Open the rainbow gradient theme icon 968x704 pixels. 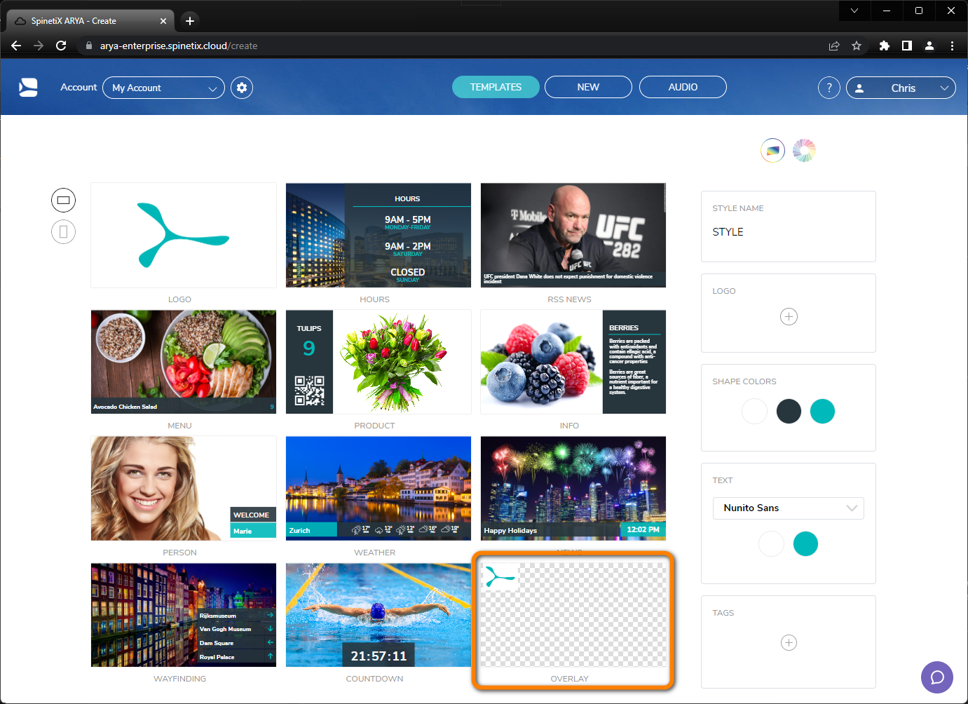[x=772, y=150]
